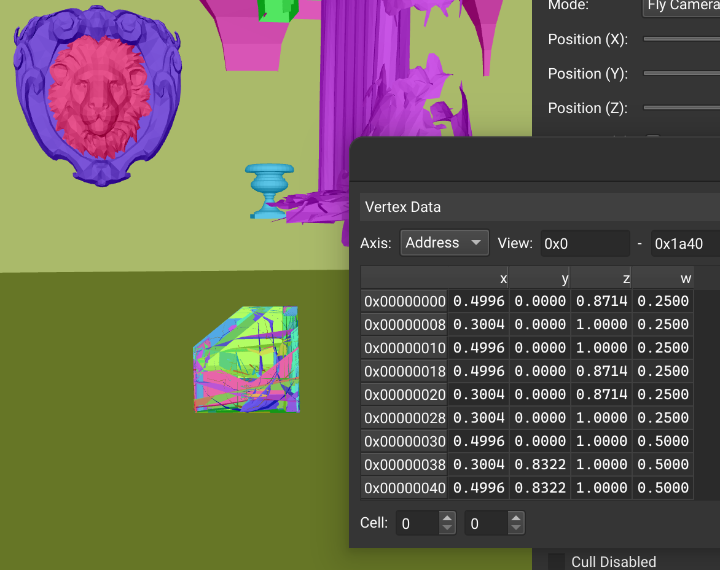This screenshot has width=720, height=570.
Task: Select the w column header
Action: (x=663, y=278)
